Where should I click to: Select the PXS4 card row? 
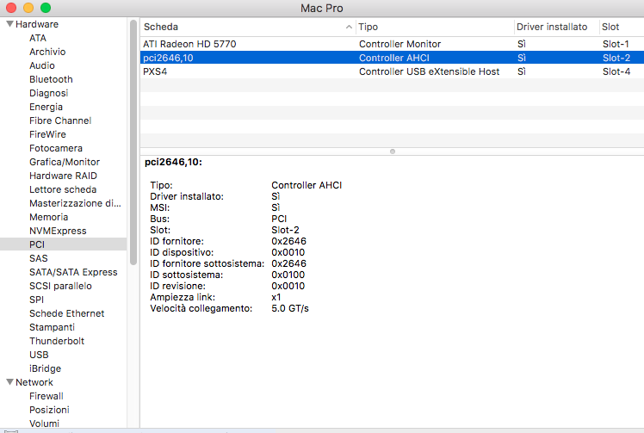(x=392, y=71)
